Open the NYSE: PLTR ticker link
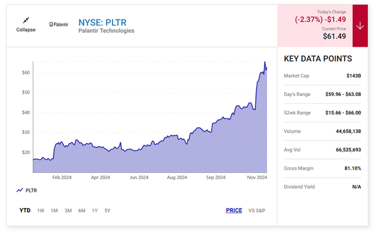The height and width of the screenshot is (233, 374). tap(102, 22)
